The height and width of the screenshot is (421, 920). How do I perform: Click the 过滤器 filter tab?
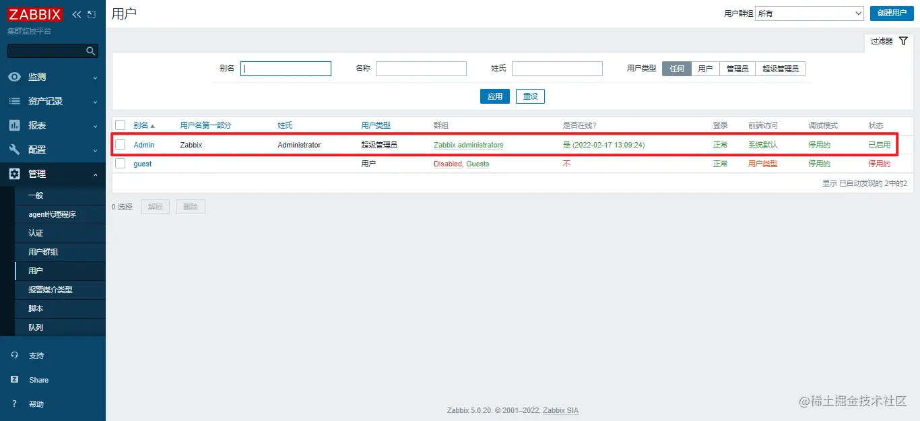(x=889, y=41)
